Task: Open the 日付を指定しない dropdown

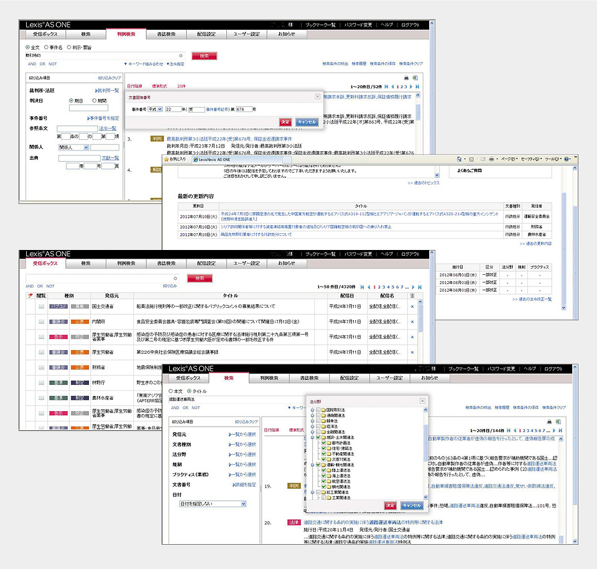Action: 213,504
